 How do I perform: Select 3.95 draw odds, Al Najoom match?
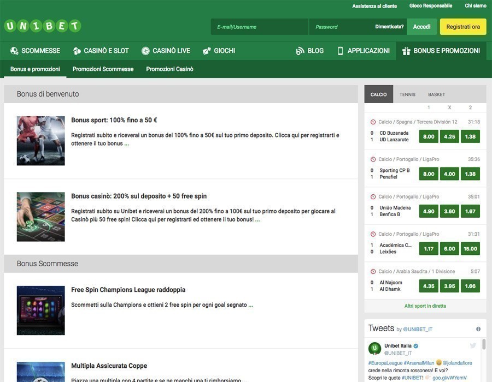449,286
